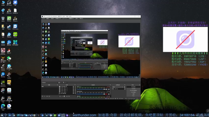Hide the video capture device source
The height and width of the screenshot is (117, 209).
pyautogui.click(x=73, y=87)
